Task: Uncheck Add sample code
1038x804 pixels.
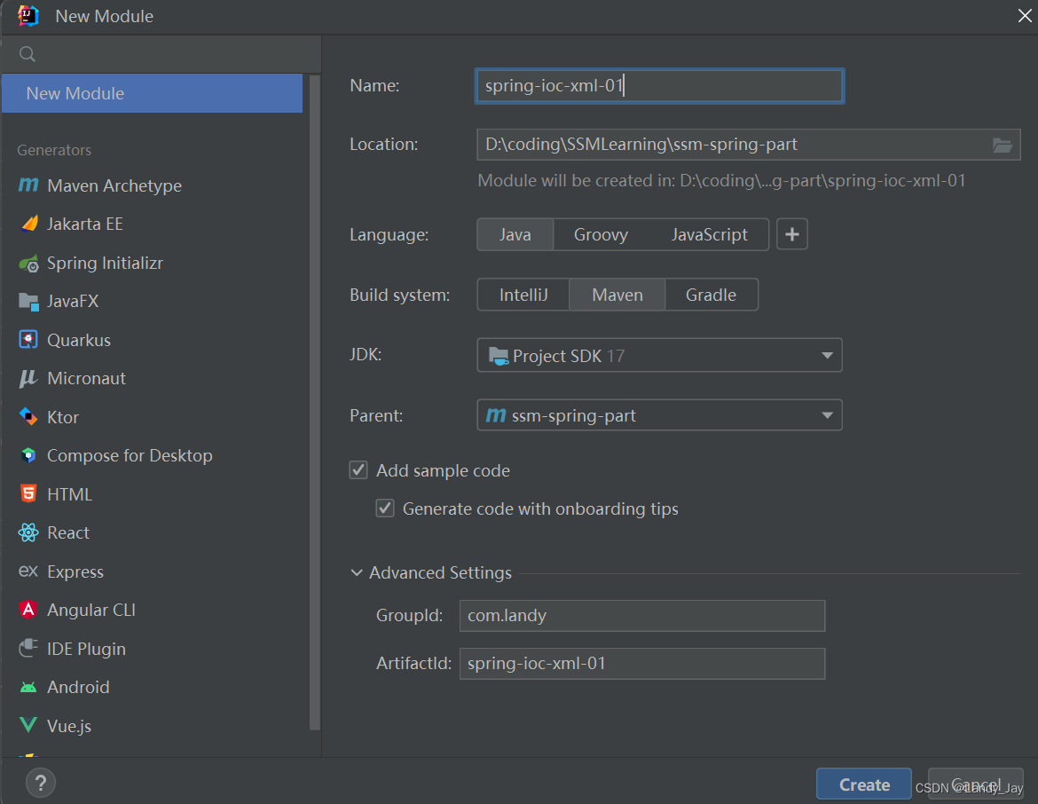Action: 358,470
